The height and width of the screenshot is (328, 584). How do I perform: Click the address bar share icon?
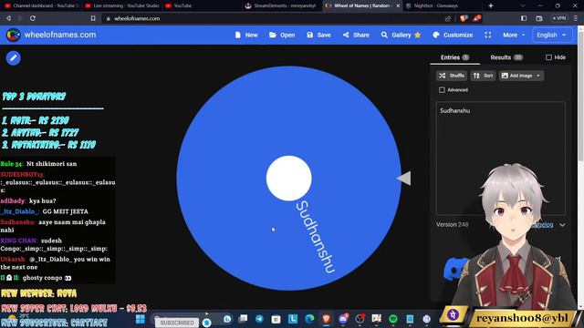click(x=447, y=18)
